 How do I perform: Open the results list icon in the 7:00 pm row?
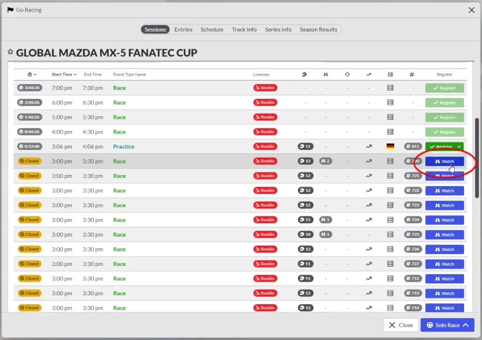[390, 88]
